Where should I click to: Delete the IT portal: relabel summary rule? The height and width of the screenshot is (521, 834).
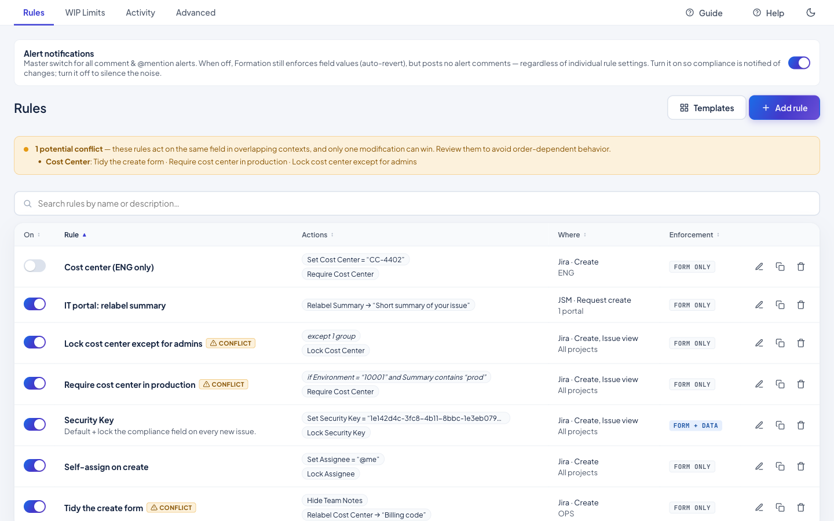tap(801, 305)
